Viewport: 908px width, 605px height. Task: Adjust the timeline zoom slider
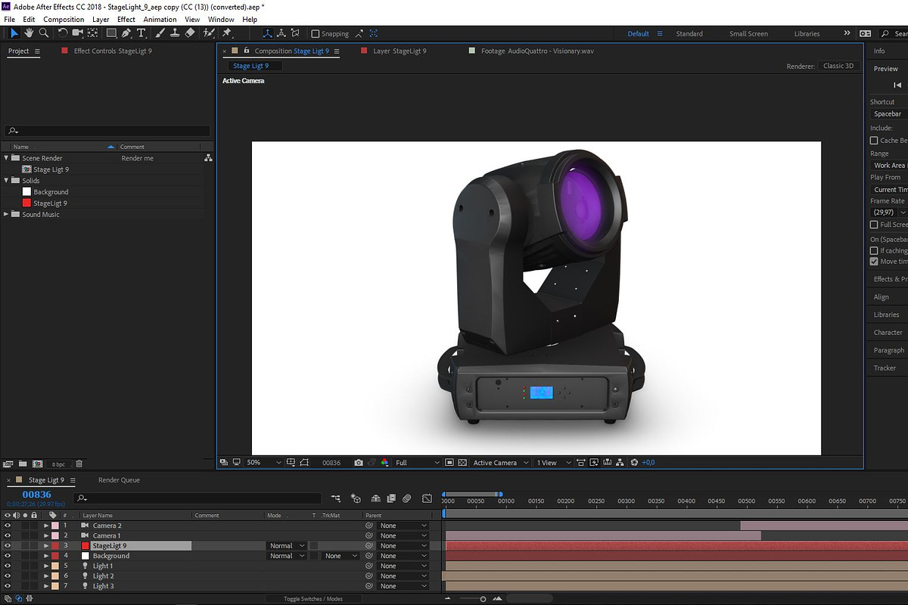pyautogui.click(x=483, y=599)
